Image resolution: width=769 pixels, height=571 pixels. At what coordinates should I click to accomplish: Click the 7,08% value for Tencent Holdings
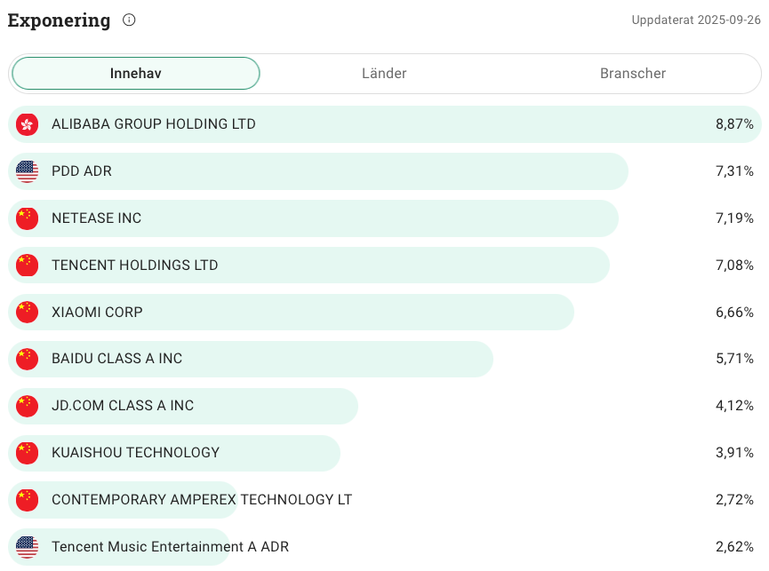tap(734, 266)
